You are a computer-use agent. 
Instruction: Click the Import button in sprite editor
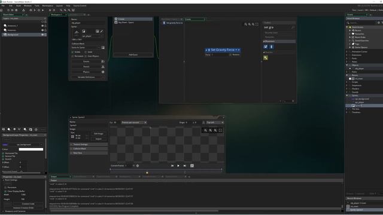coord(98,139)
